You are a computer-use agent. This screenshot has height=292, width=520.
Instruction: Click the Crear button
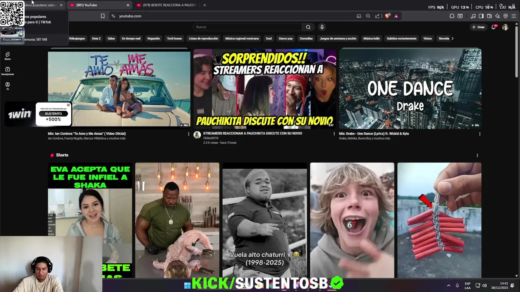tap(478, 27)
